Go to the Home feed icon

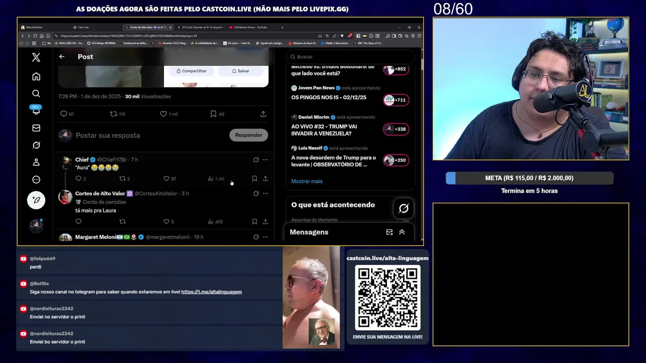pyautogui.click(x=36, y=77)
